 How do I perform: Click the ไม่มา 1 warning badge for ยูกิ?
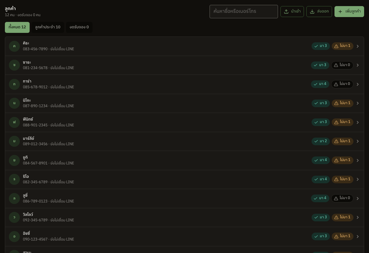[342, 160]
